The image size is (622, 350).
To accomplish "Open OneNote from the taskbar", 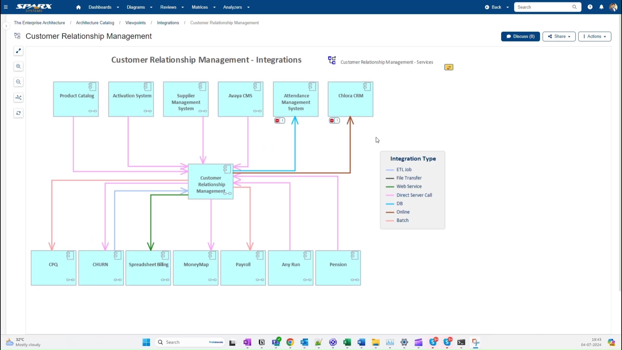I will point(247,342).
